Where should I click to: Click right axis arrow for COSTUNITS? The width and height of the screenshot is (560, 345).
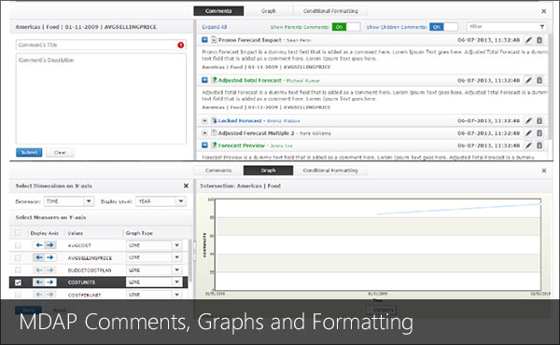point(50,283)
